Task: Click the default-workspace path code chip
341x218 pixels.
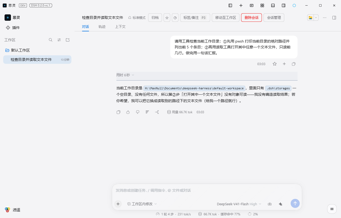Action: [194, 88]
